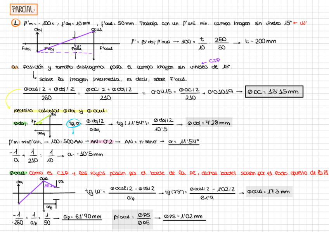This screenshot has width=329, height=232.
Task: Click the red ω' annotation at top right
Action: click(300, 23)
